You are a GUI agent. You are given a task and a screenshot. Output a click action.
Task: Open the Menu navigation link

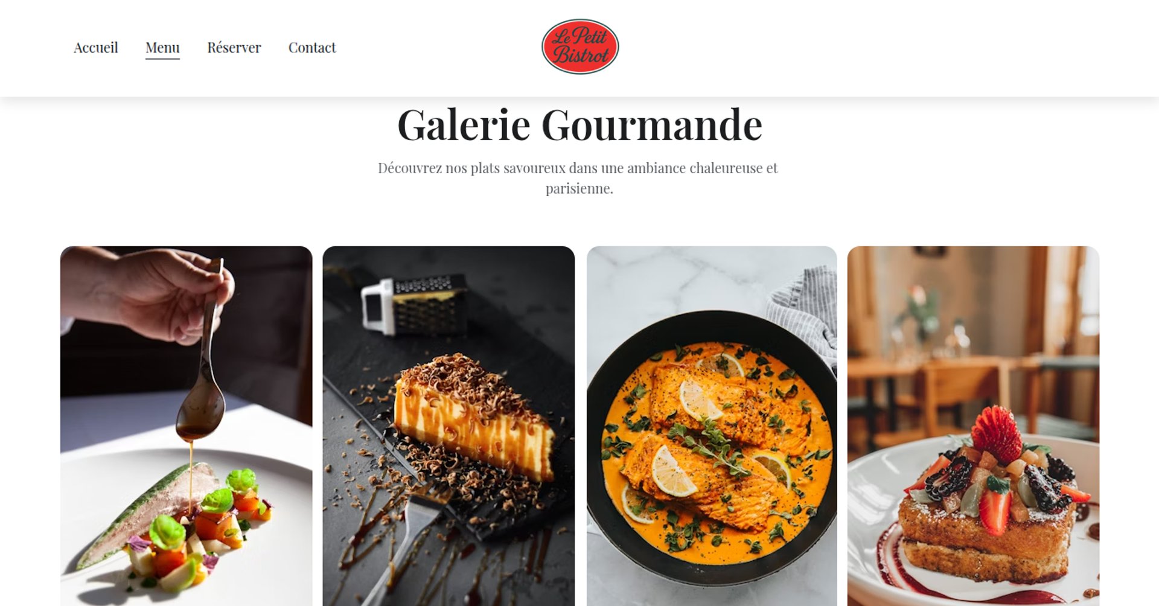[162, 47]
